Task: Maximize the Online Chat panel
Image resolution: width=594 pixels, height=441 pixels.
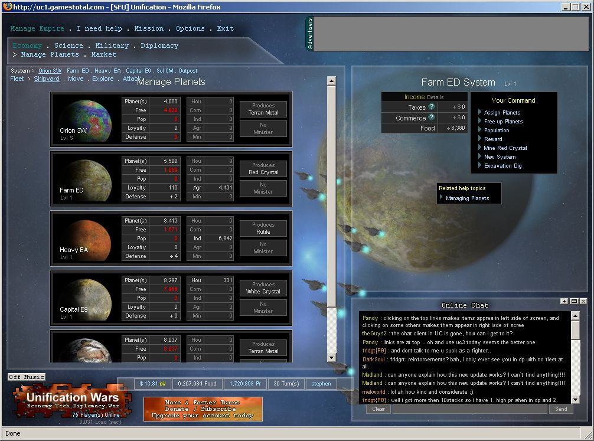Action: click(x=574, y=301)
